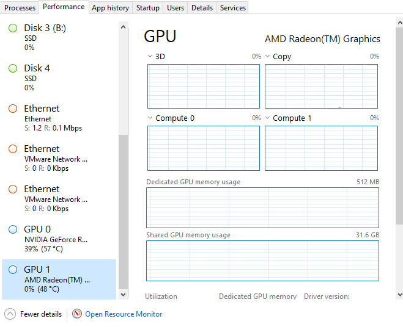Open the Copy graph engine dropdown
This screenshot has height=327, width=403.
[x=268, y=57]
